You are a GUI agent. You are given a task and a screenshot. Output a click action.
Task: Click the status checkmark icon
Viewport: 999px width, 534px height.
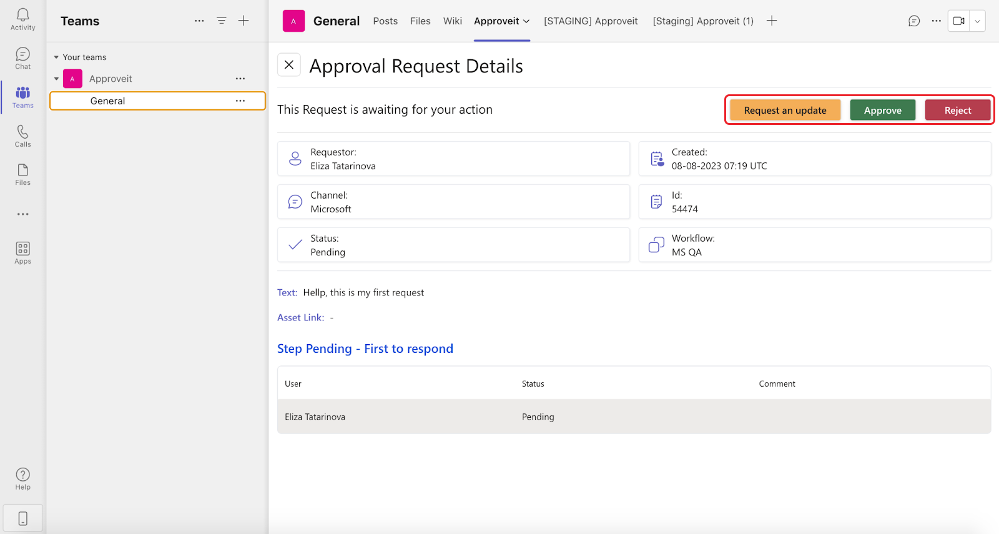[295, 245]
